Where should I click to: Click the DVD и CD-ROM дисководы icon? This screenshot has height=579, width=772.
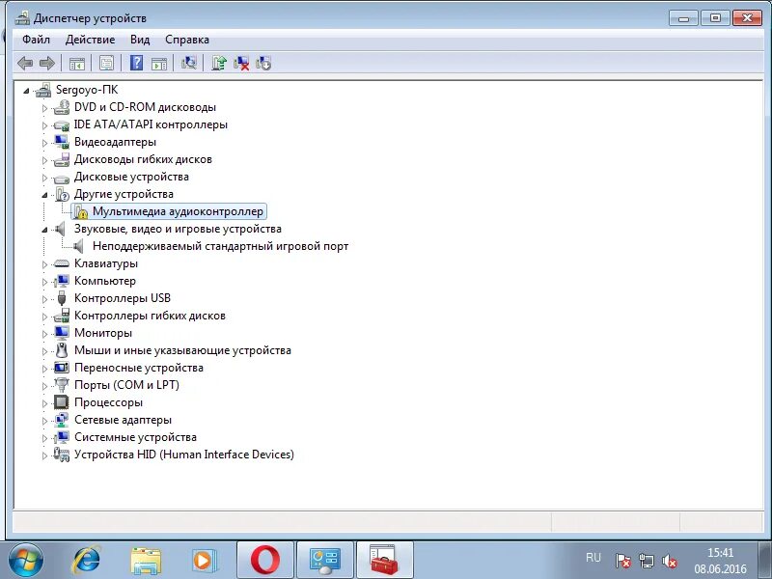coord(62,107)
